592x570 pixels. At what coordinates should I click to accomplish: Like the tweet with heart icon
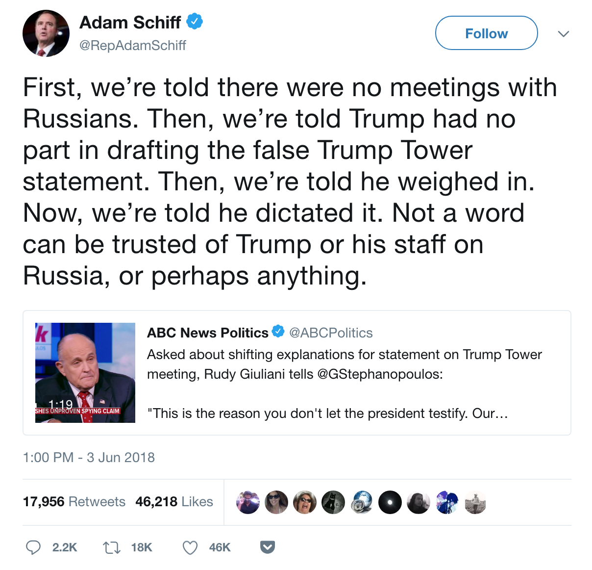pos(190,547)
